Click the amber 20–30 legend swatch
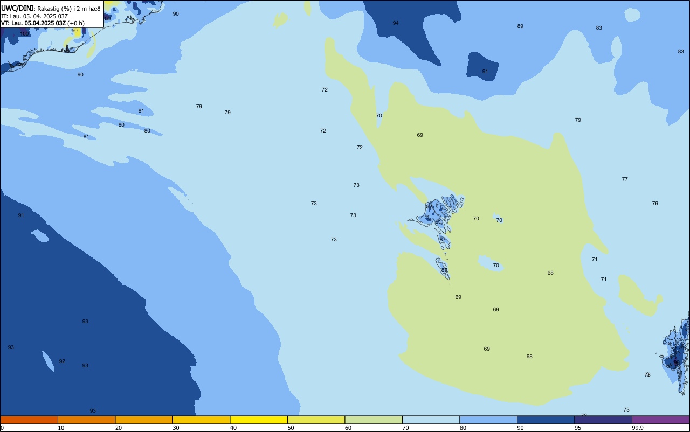This screenshot has height=432, width=690. [144, 420]
